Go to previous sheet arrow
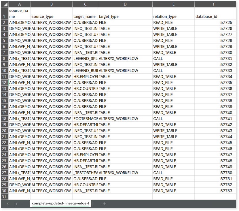The width and height of the screenshot is (239, 211). click(8, 204)
